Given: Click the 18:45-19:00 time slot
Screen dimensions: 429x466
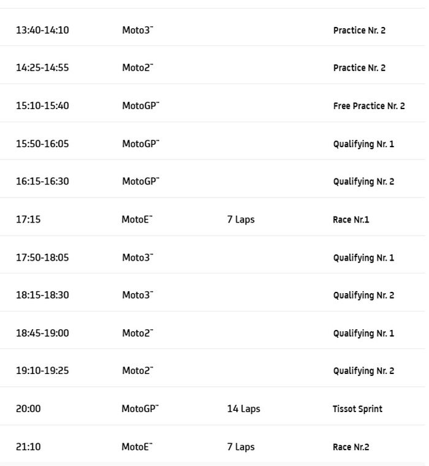Looking at the screenshot, I should (42, 334).
